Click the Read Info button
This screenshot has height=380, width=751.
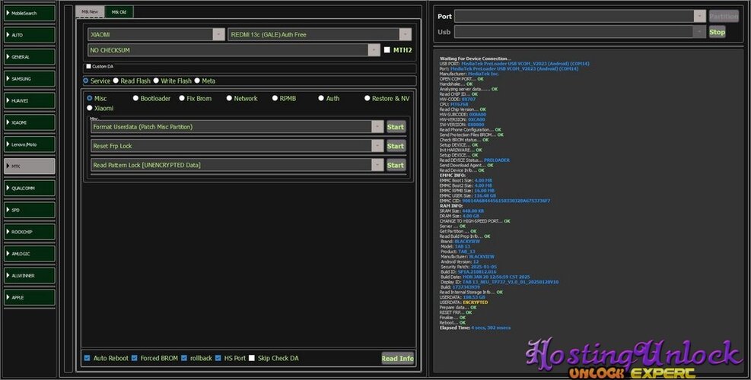(x=397, y=358)
